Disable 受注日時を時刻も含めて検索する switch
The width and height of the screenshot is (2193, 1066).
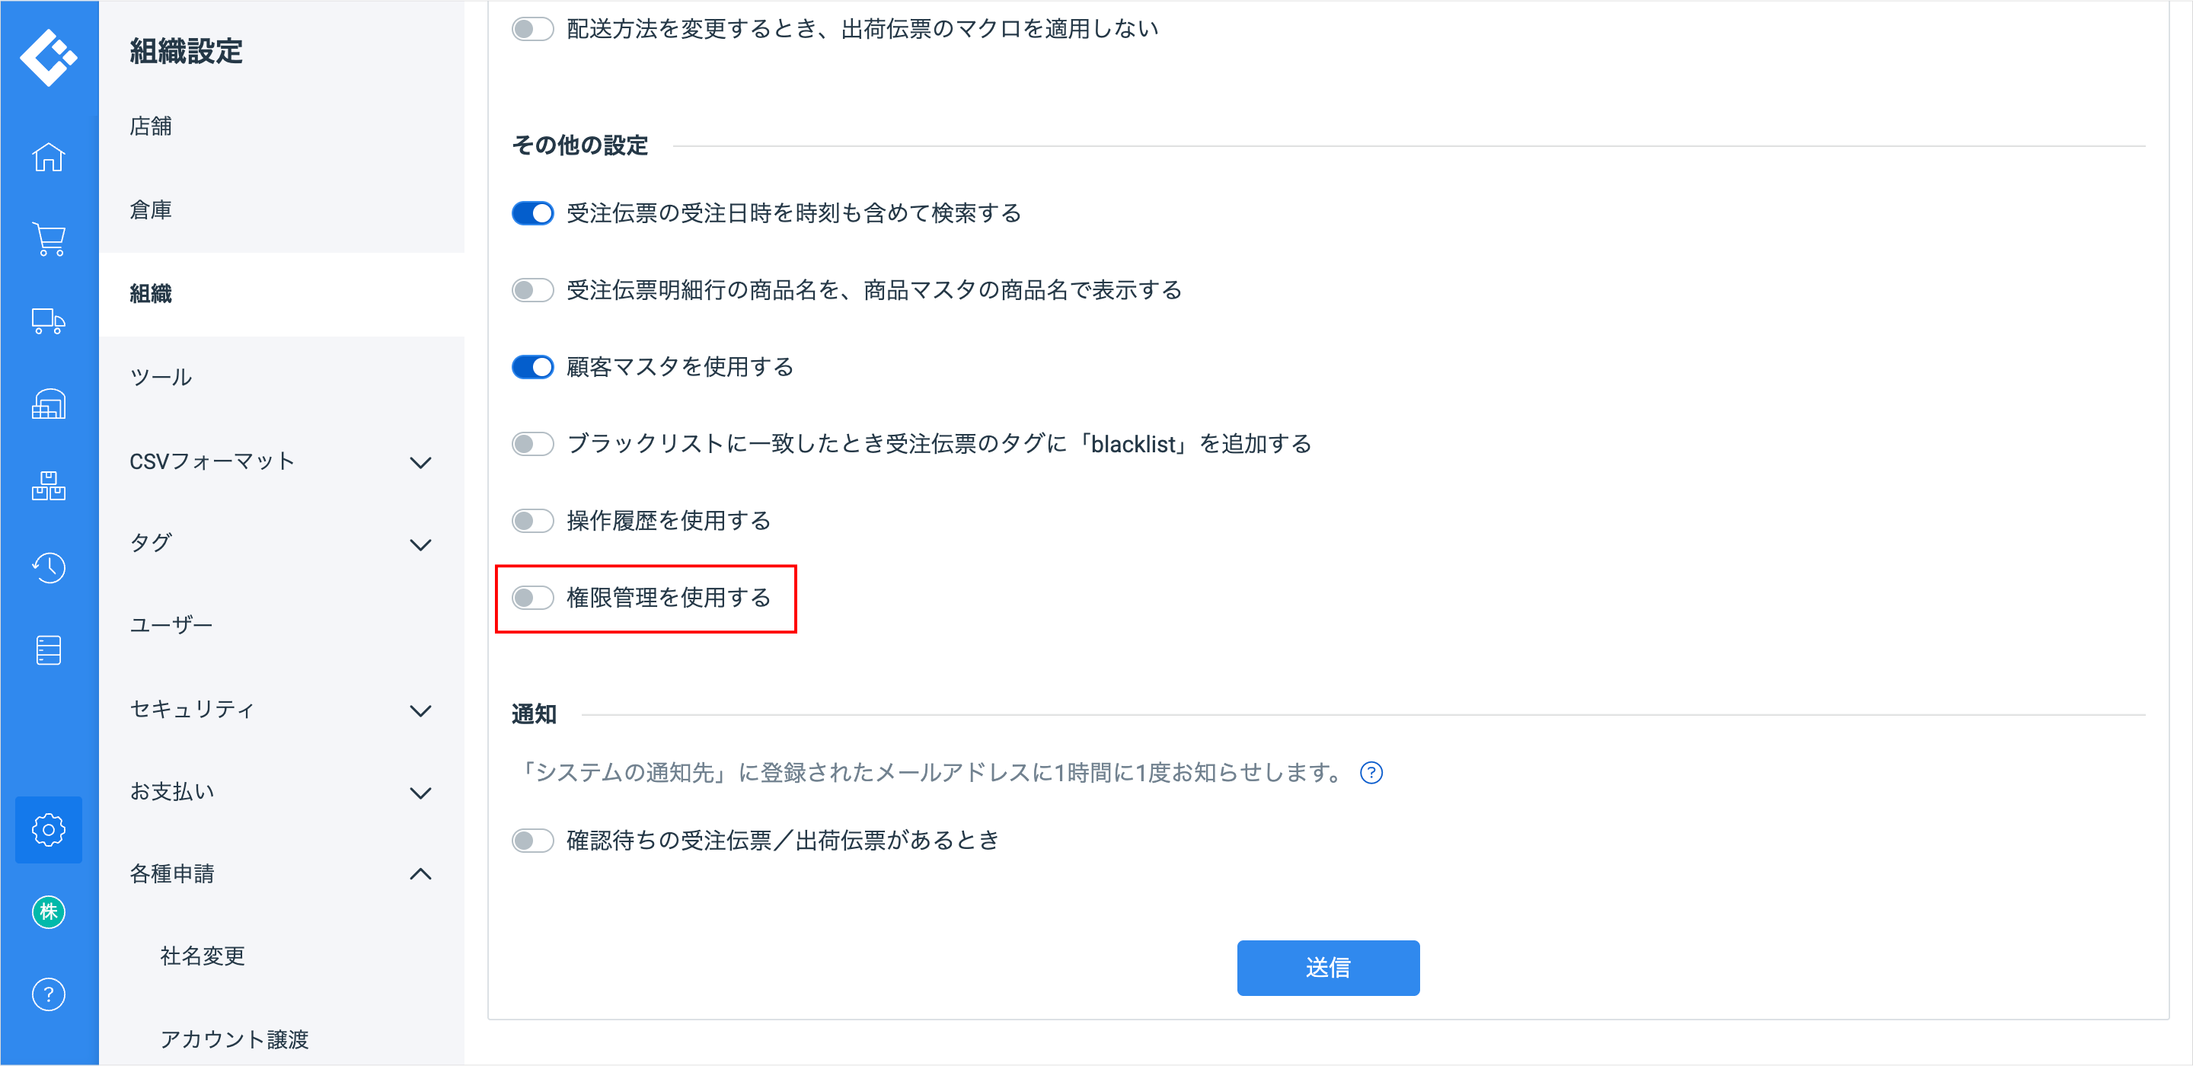(533, 213)
